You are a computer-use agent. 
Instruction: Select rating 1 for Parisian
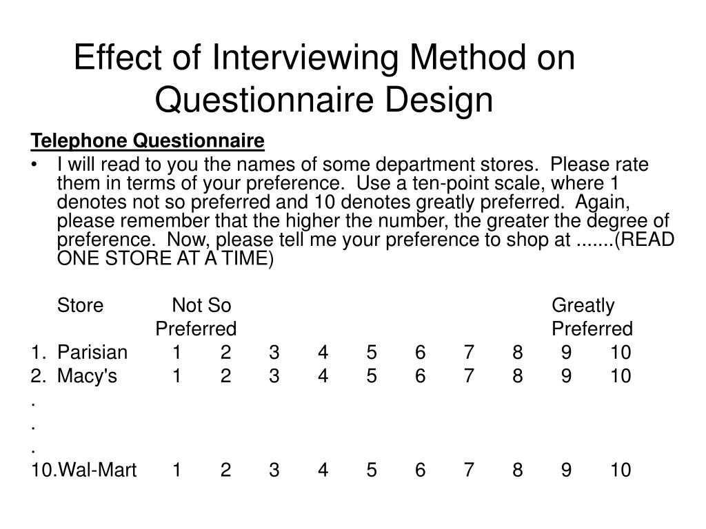(177, 352)
